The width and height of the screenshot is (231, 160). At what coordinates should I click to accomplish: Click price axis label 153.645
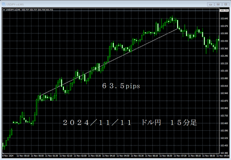coord(224,19)
